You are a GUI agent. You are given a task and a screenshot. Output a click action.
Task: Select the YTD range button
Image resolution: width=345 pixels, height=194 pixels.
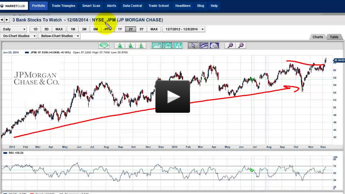pos(108,29)
